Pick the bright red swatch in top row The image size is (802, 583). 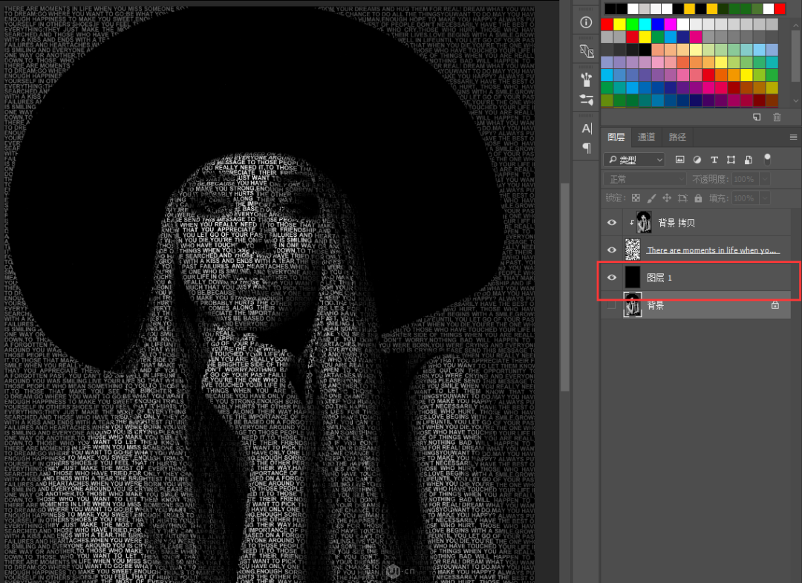780,9
